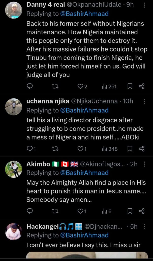
Task: Bookmark Akimbo's tweet
Action: tap(130, 211)
